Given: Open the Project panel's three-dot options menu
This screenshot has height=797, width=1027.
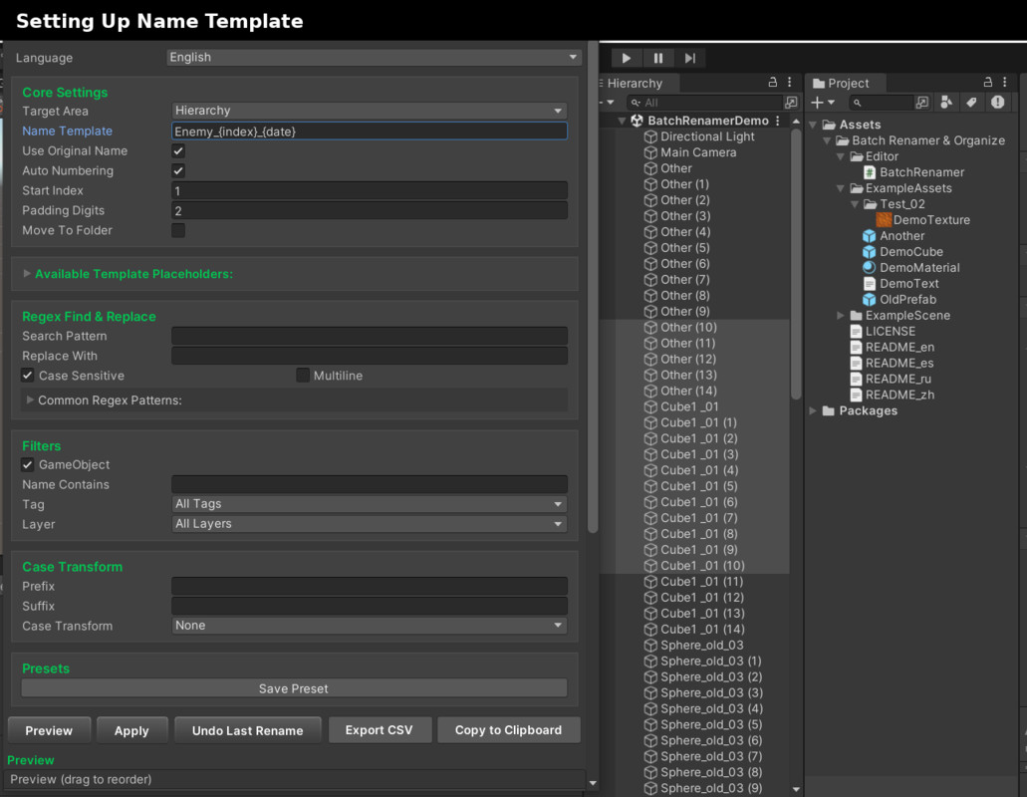Looking at the screenshot, I should 1005,83.
